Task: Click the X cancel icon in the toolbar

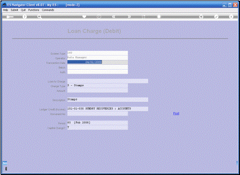Action: click(231, 17)
